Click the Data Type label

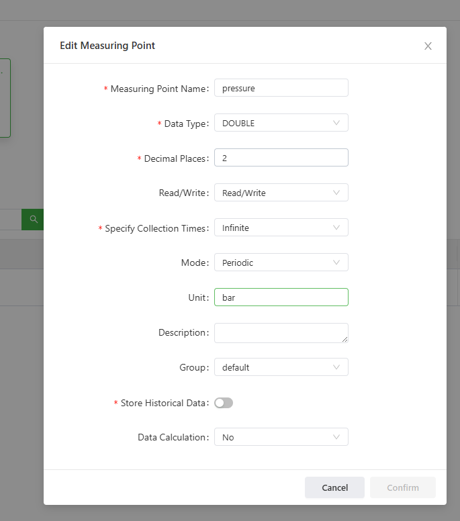[187, 124]
